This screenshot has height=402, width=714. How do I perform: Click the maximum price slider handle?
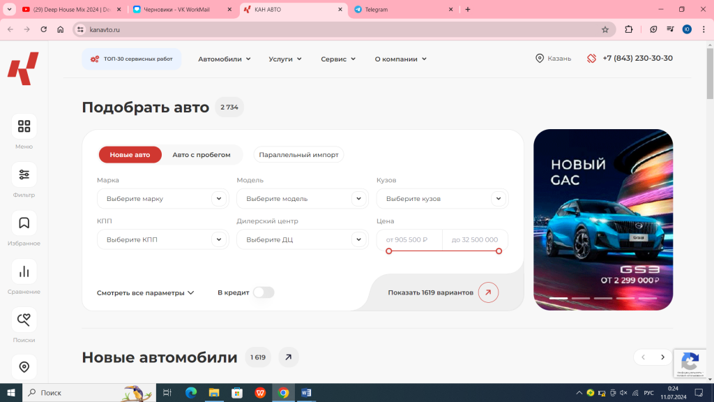coord(499,251)
